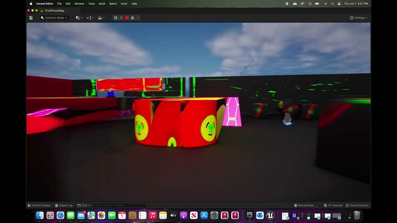This screenshot has height=223, width=397.
Task: Pause the running game simulation
Action: 115,18
